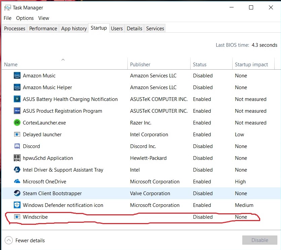The height and width of the screenshot is (250, 281).
Task: Click the hpwuSchd Application icon
Action: [x=17, y=158]
